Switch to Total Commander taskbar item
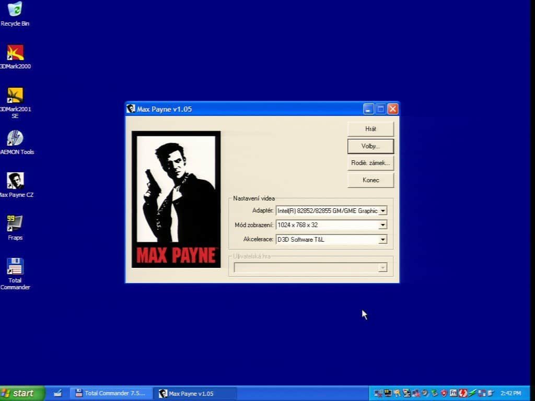This screenshot has height=401, width=535. point(111,393)
